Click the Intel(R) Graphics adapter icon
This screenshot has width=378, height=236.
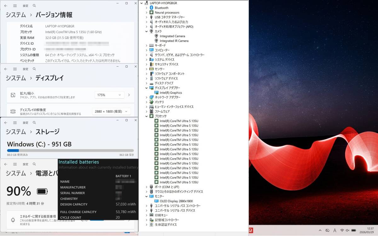(x=156, y=93)
